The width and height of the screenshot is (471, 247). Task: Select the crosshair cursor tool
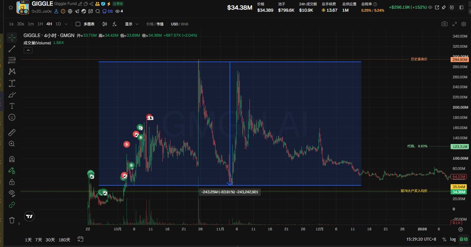12,38
